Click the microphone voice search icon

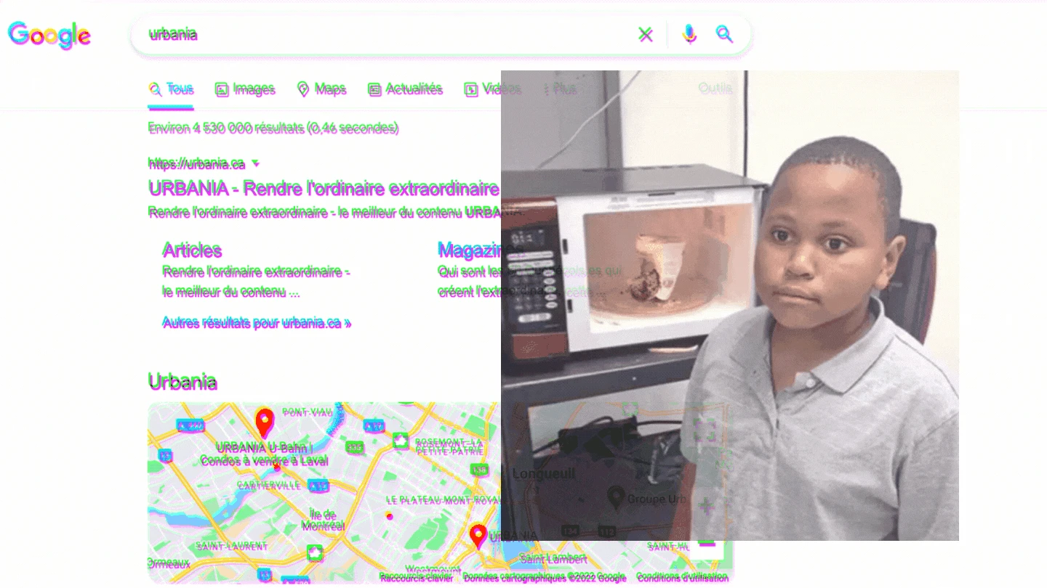tap(689, 34)
